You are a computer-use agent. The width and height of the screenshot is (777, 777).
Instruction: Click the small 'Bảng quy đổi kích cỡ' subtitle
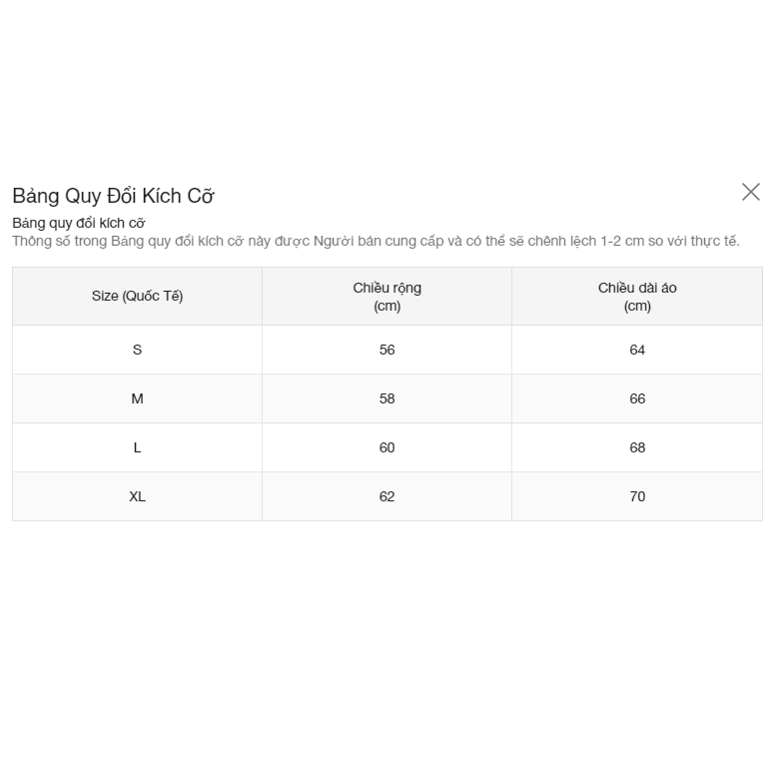(79, 223)
